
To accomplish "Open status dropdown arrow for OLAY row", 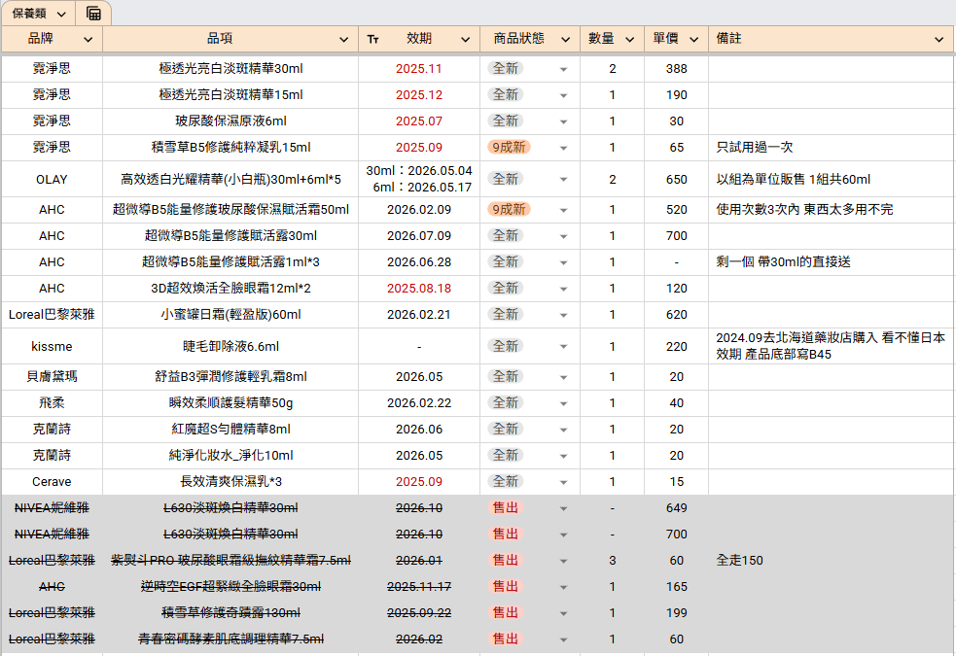I will pyautogui.click(x=563, y=180).
